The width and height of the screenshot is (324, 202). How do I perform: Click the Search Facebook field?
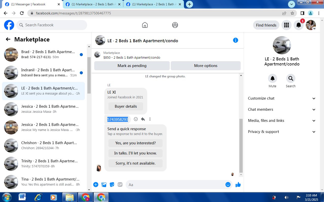(52, 25)
